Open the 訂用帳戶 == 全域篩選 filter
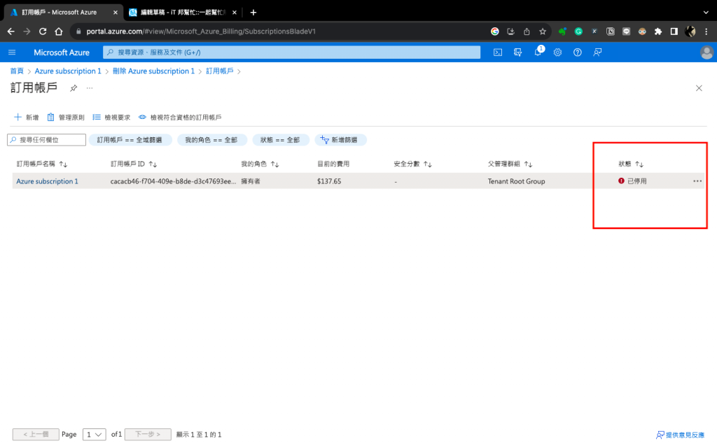 [x=130, y=140]
